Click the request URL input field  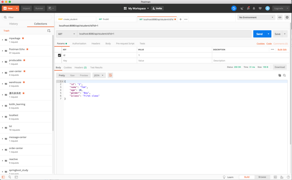point(164,34)
